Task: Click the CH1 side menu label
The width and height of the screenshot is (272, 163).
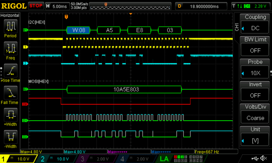Action: [x=237, y=27]
